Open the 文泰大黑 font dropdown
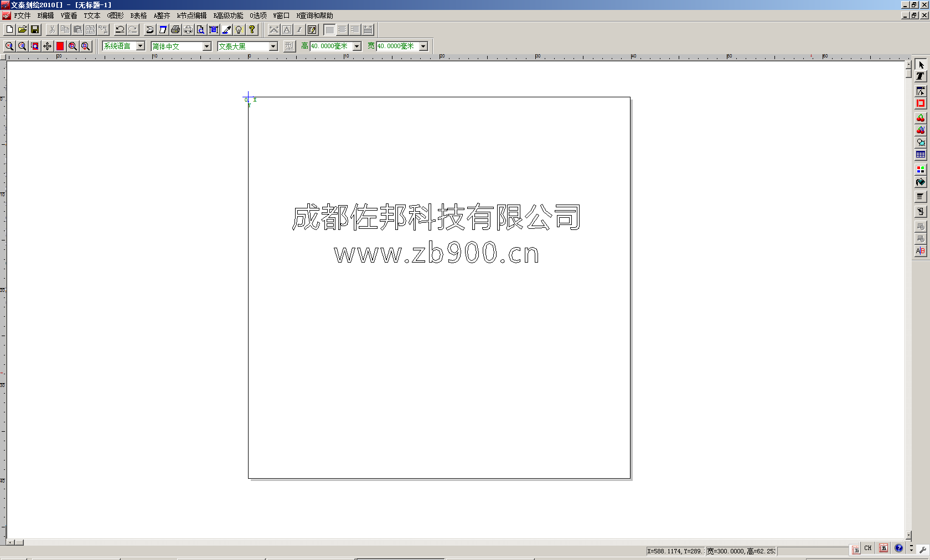The image size is (930, 560). point(273,46)
